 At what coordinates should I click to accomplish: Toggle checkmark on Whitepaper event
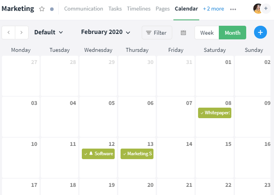click(202, 113)
